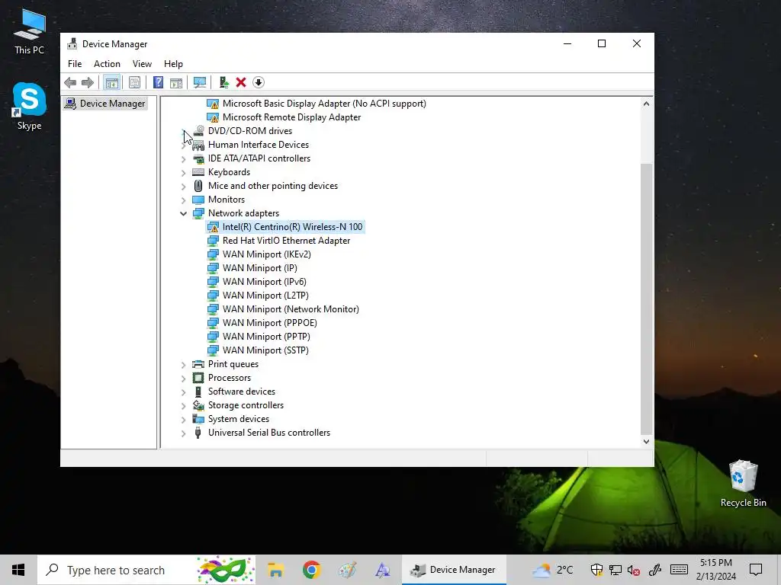The image size is (781, 585).
Task: Click the Windows Security shield tray icon
Action: (x=596, y=570)
